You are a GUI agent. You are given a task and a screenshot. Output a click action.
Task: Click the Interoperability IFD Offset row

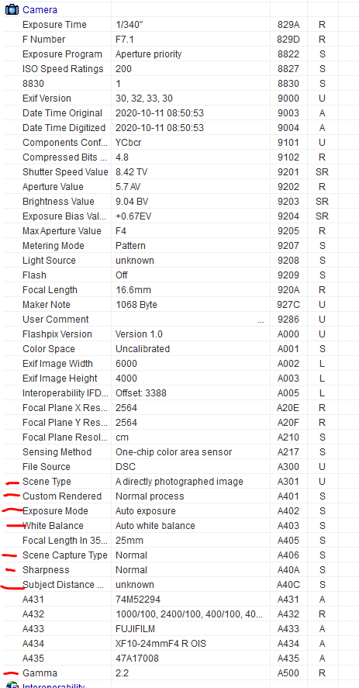click(x=180, y=393)
